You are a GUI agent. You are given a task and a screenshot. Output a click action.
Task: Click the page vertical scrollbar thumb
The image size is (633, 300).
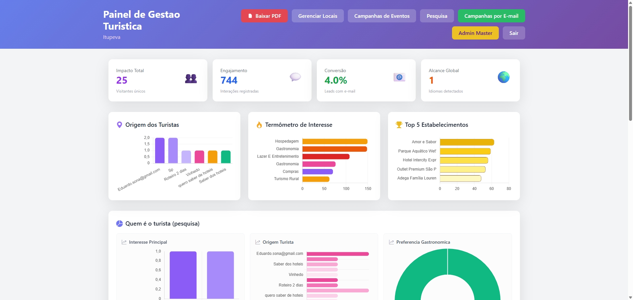tap(630, 63)
